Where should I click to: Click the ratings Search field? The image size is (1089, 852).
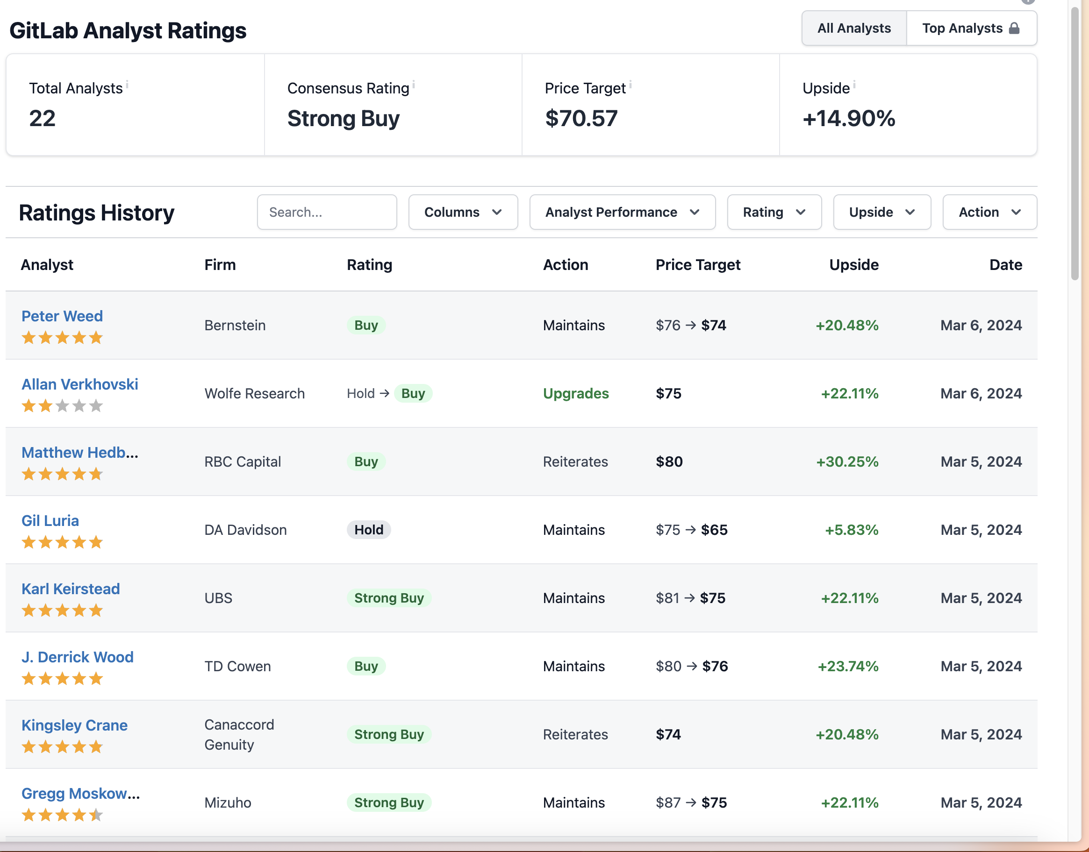(x=327, y=212)
